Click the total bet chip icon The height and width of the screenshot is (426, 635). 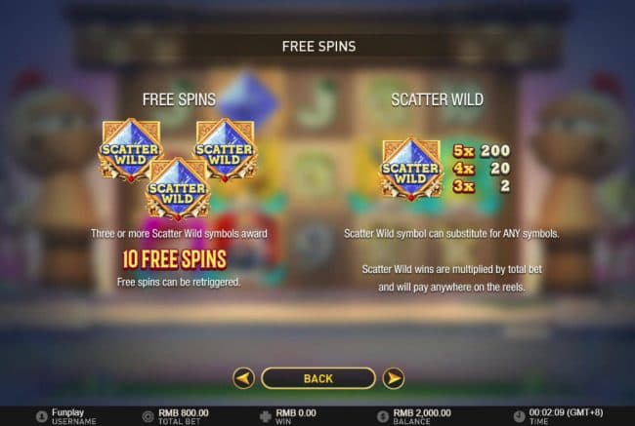click(x=148, y=416)
